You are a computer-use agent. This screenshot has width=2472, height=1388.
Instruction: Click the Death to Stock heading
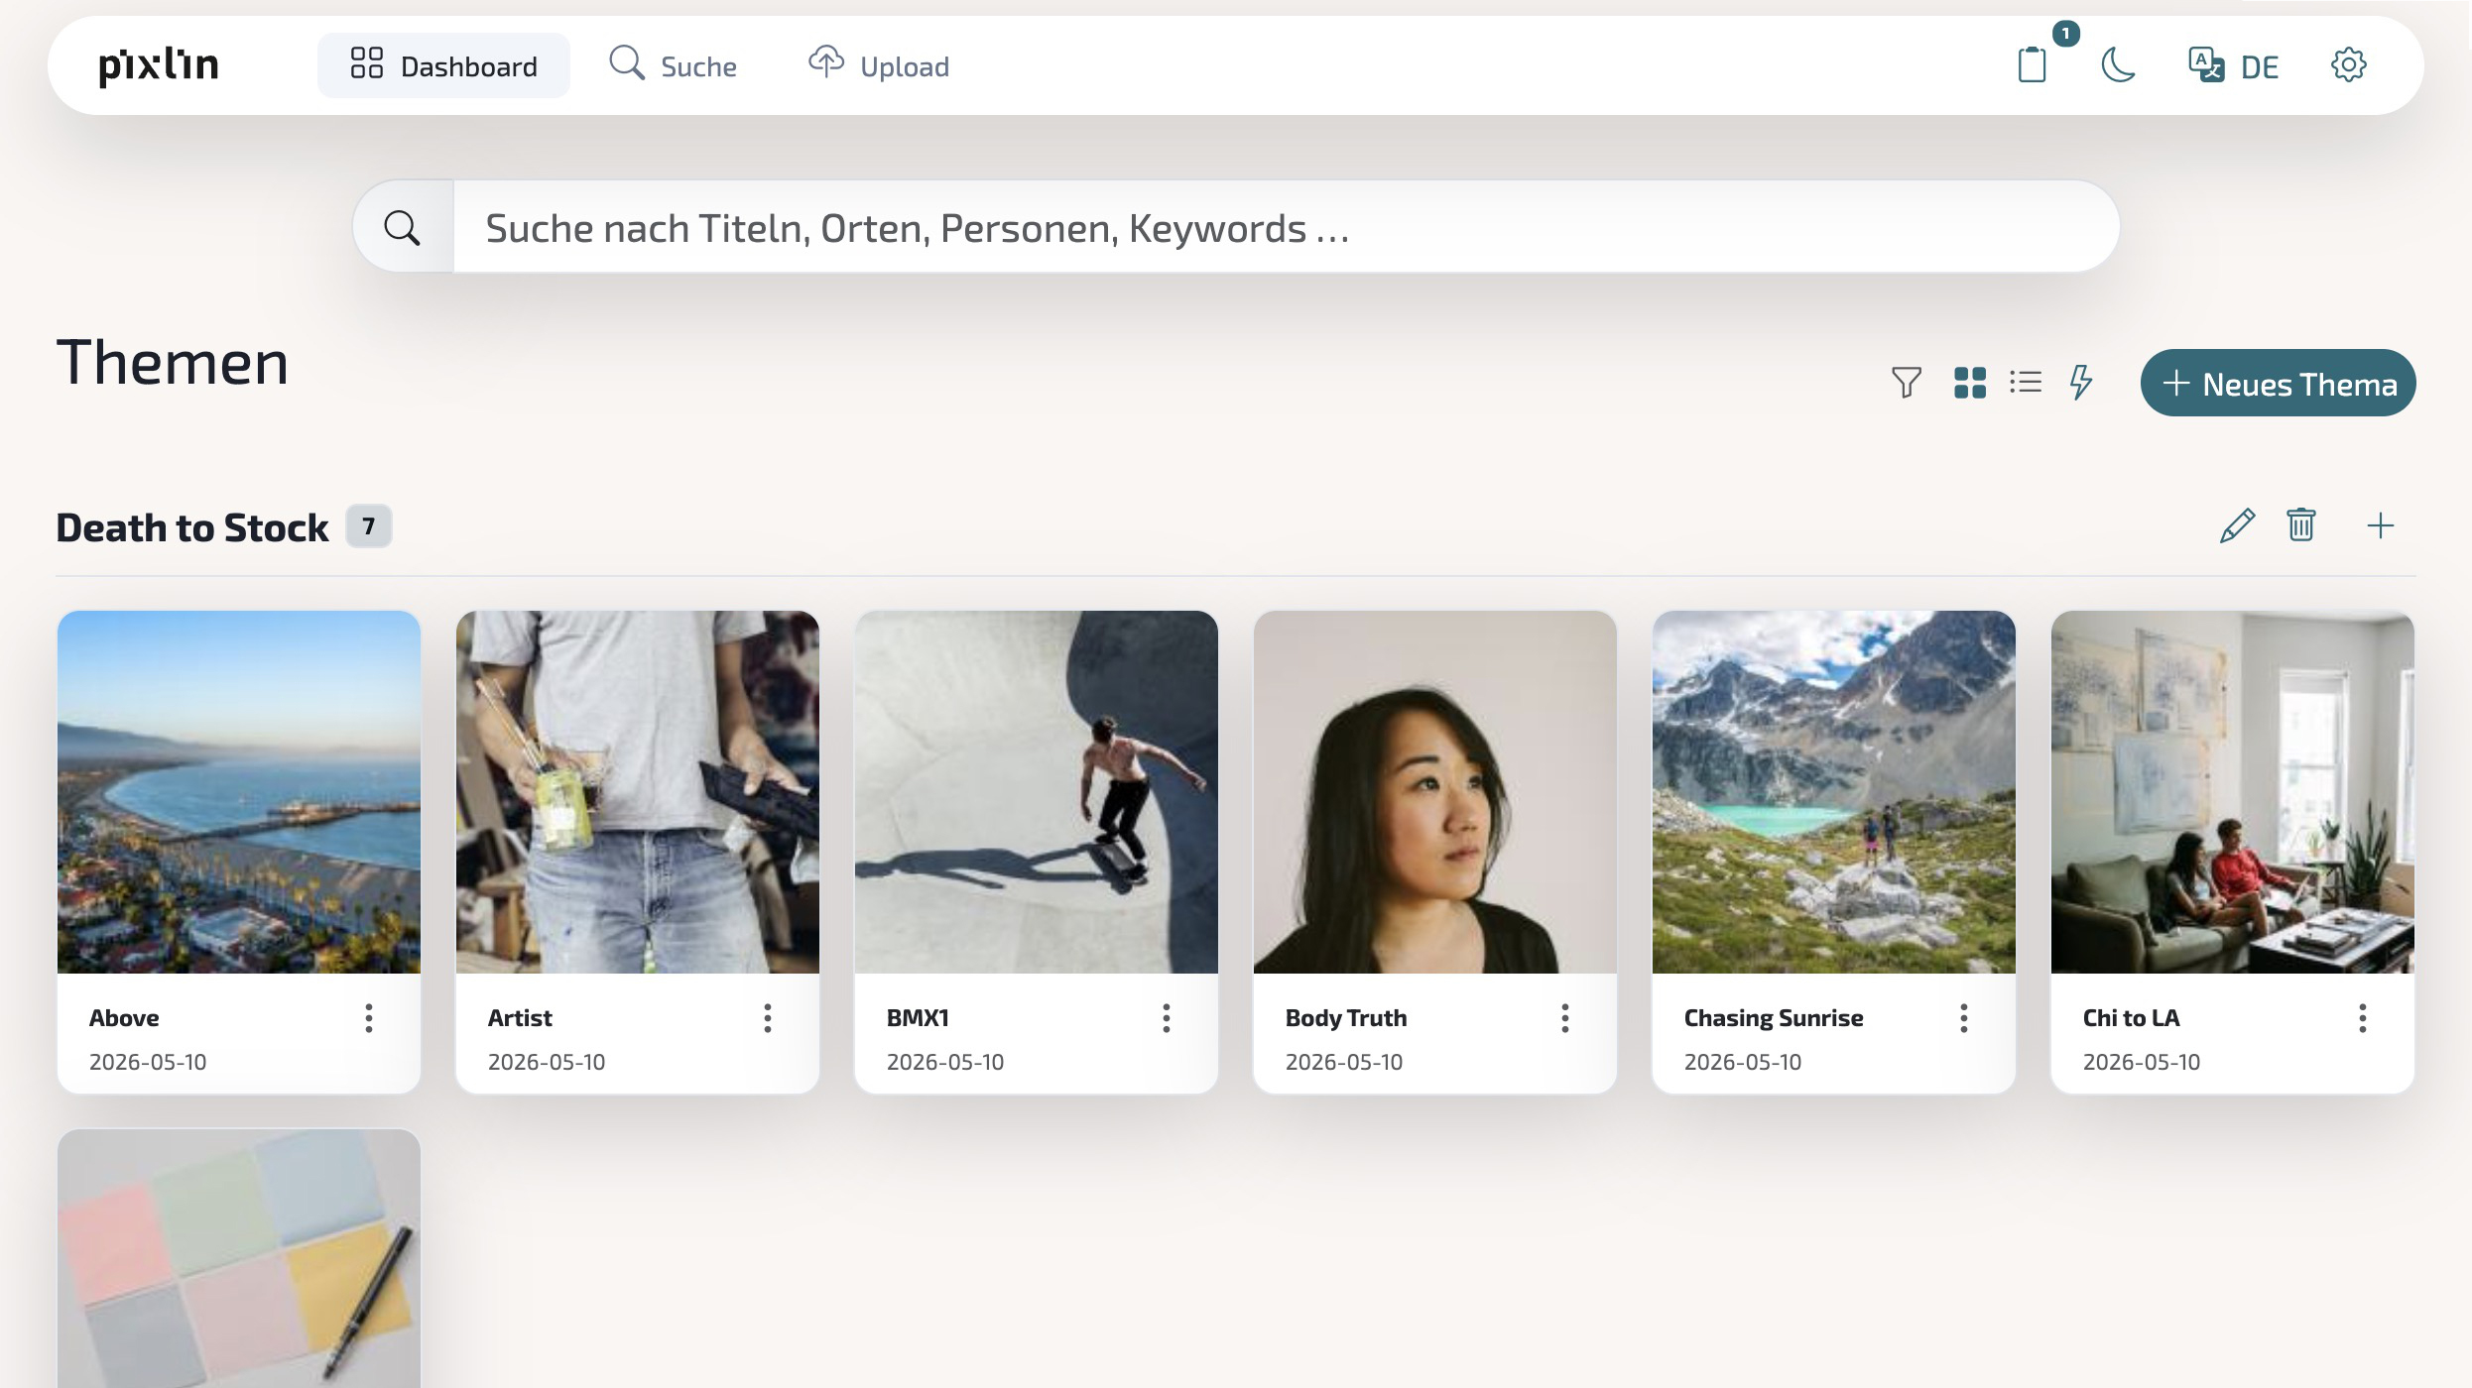pos(192,527)
